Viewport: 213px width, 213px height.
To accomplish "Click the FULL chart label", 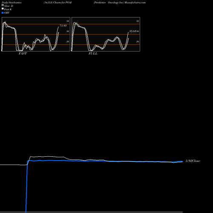I will pos(93,54).
